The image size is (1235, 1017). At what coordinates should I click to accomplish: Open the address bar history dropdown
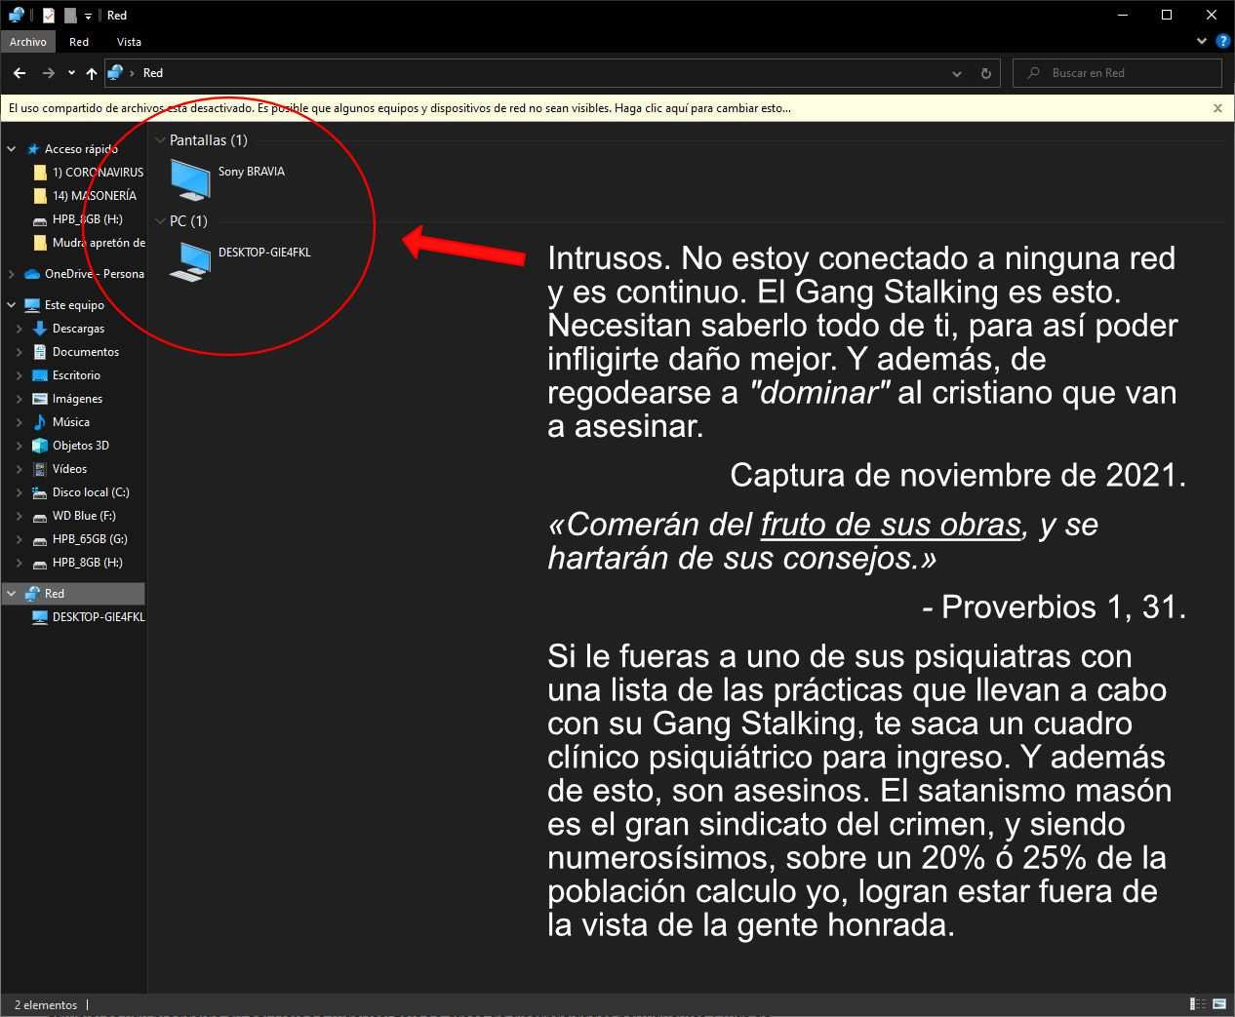(957, 73)
